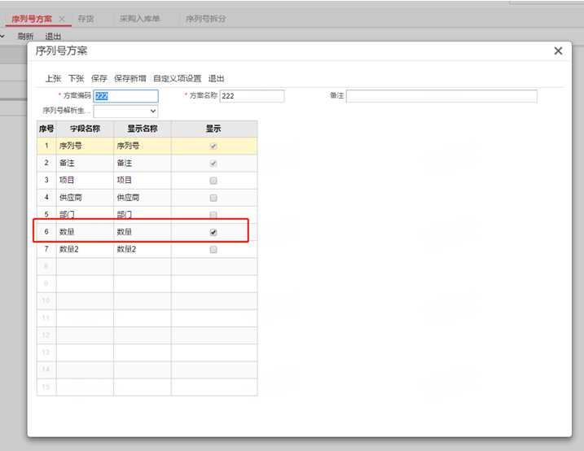Click the 显示 column header

pyautogui.click(x=213, y=129)
